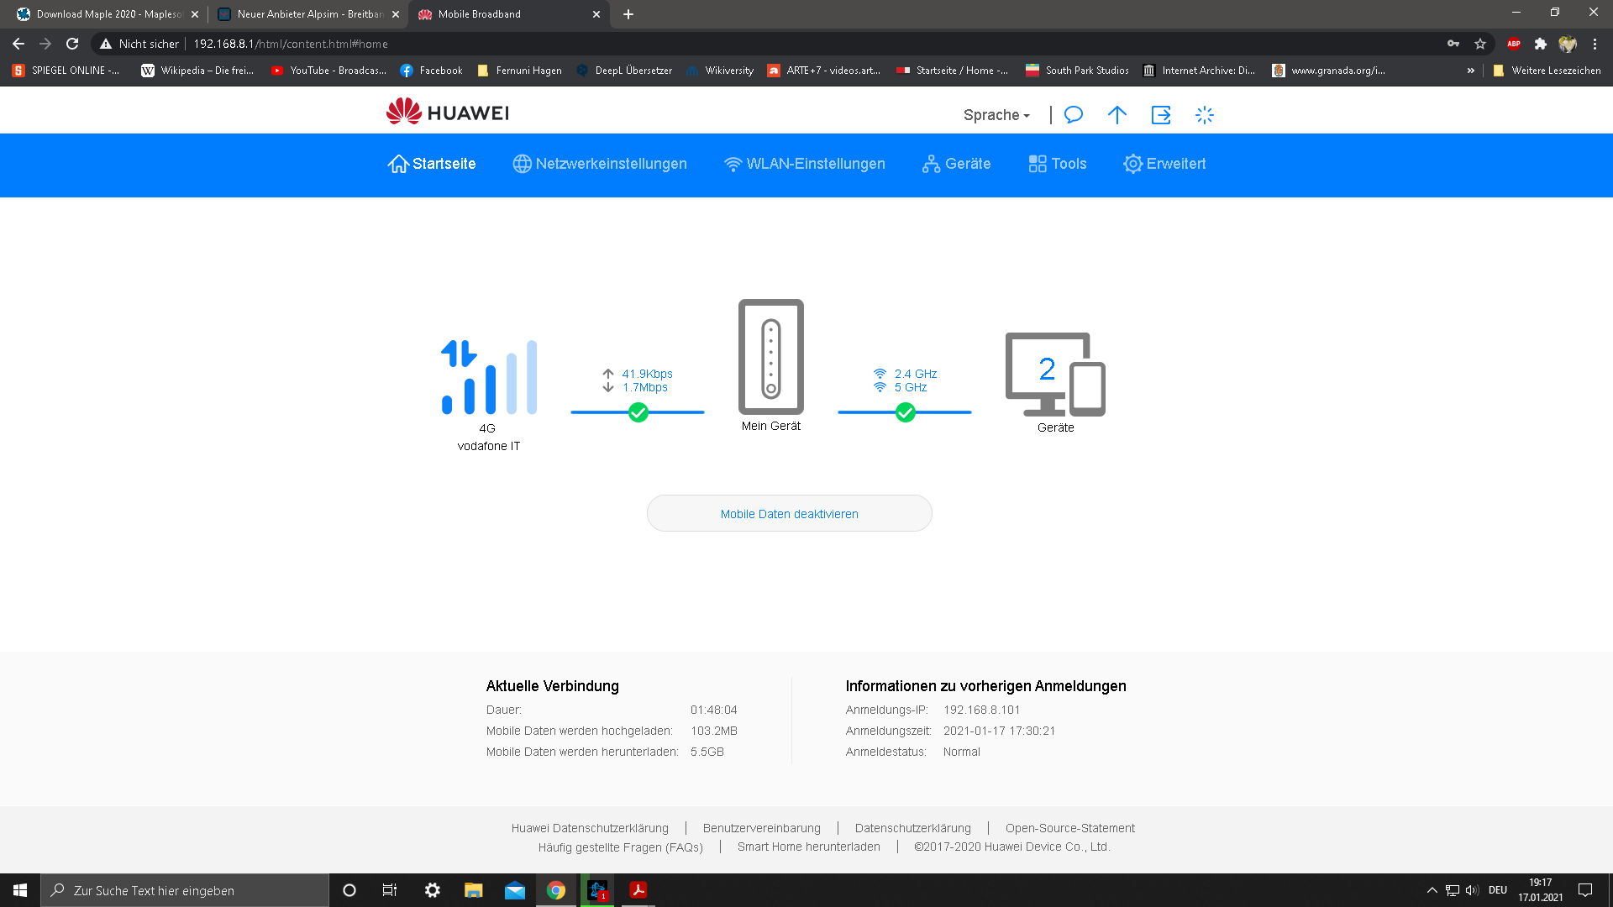Go to Startseite tab
1613x907 pixels.
[432, 164]
